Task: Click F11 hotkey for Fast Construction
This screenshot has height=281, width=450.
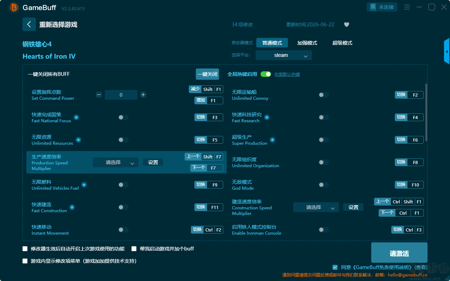Action: point(209,207)
